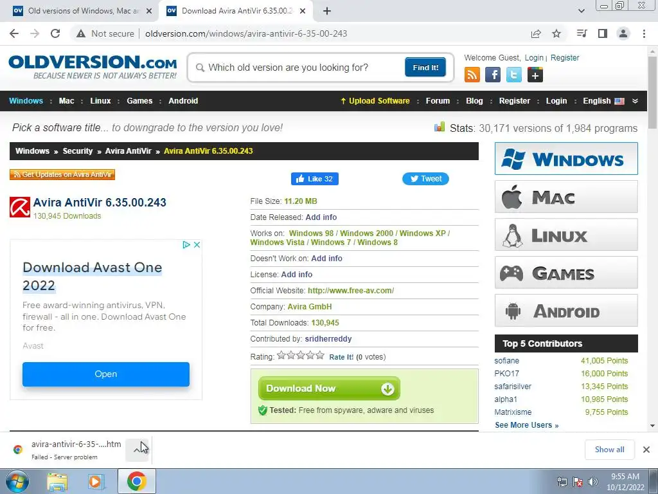658x494 pixels.
Task: Close the Avast ad with X
Action: click(197, 244)
